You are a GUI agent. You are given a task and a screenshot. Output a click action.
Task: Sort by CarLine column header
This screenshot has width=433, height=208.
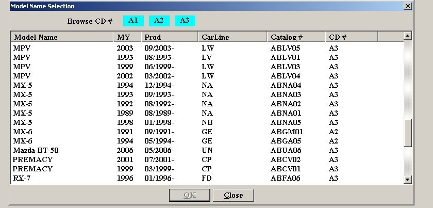pyautogui.click(x=232, y=37)
